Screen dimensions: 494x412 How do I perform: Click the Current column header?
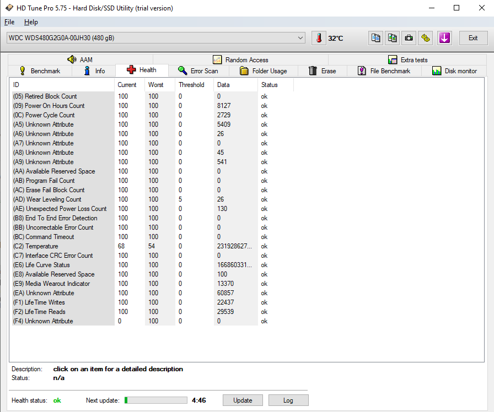(x=130, y=85)
